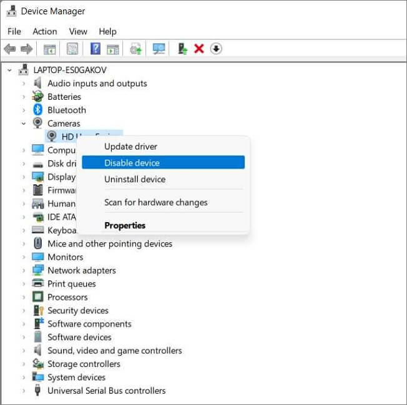Viewport: 407px width, 405px height.
Task: Collapse the LAPTOP-ES0GAKOV root node
Action: (9, 70)
